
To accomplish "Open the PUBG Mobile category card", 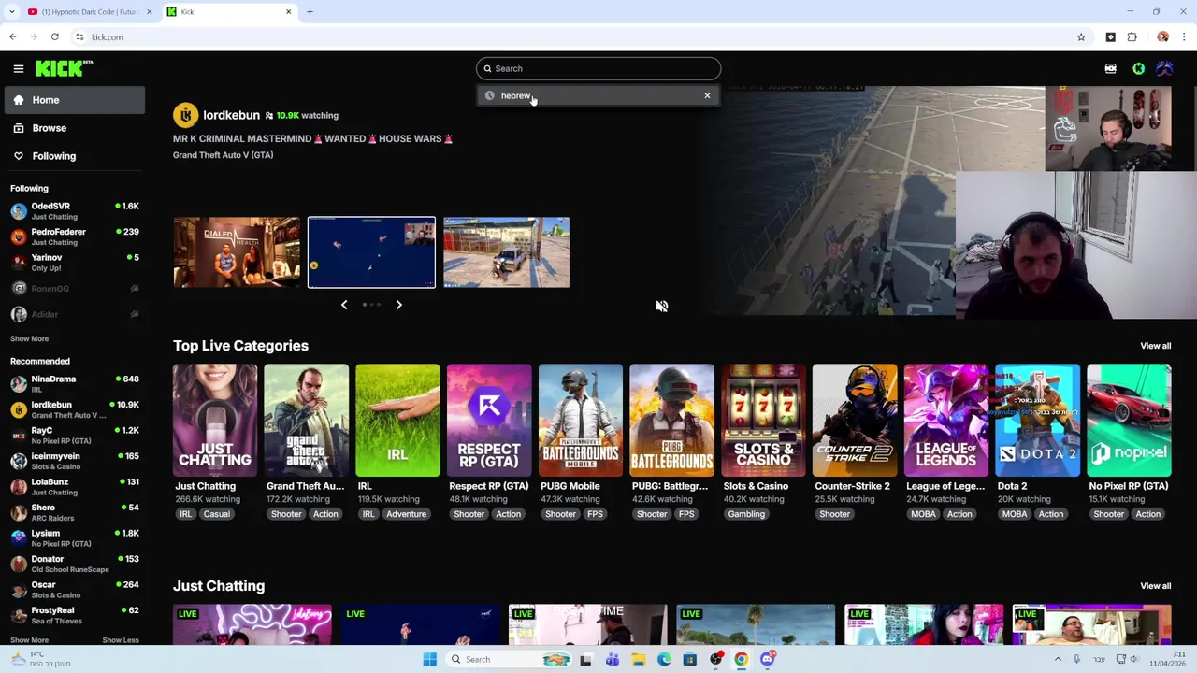I will click(580, 421).
